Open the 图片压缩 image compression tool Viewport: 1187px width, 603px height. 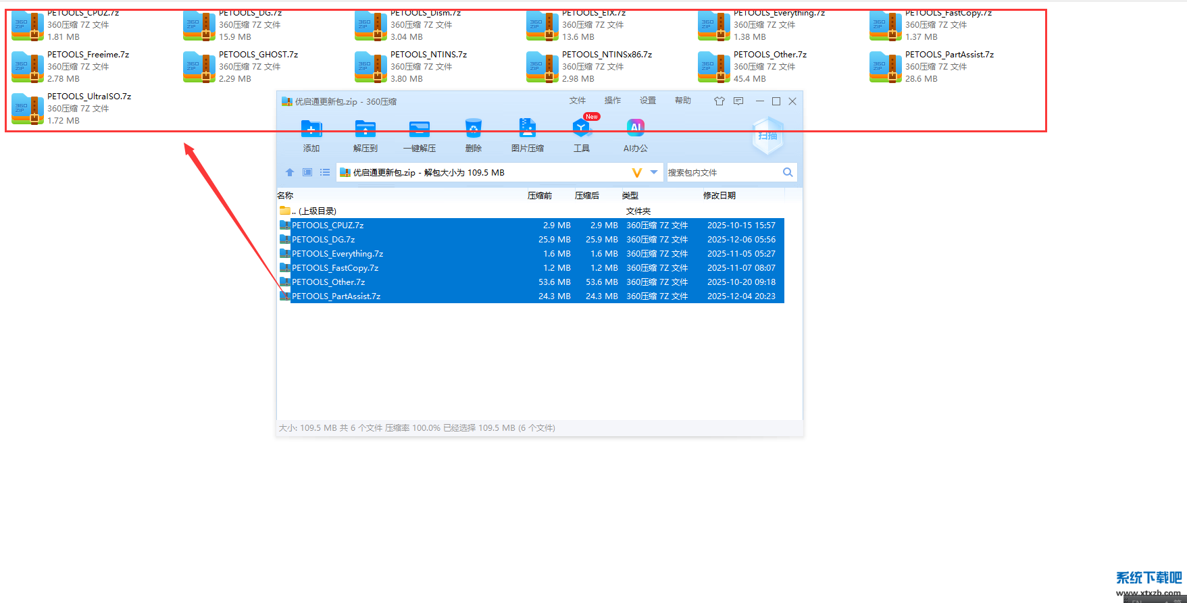[x=527, y=130]
